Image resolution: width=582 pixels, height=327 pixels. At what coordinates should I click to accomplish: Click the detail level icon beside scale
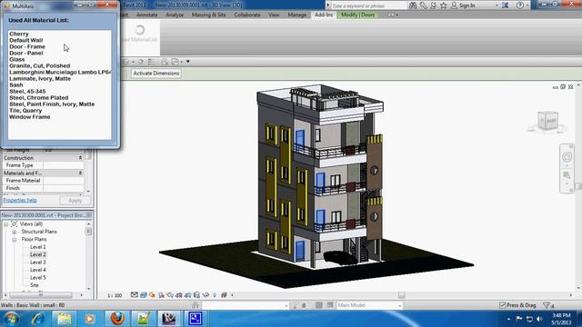(135, 295)
